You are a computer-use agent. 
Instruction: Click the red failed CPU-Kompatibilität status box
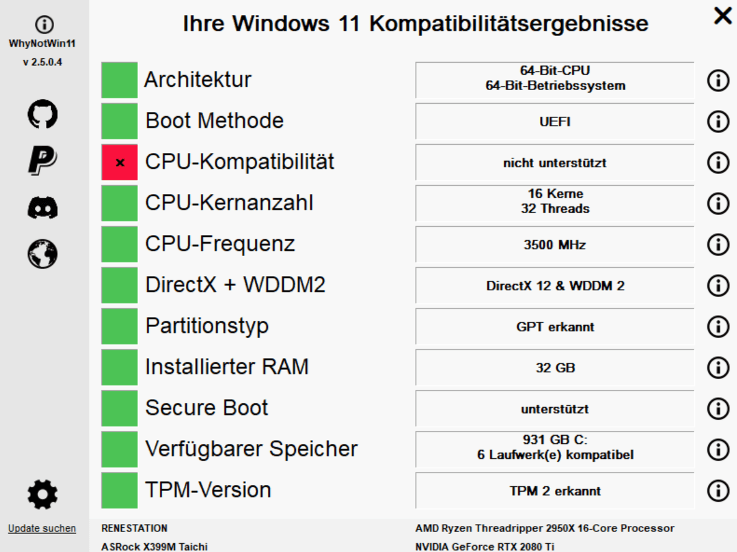click(119, 163)
